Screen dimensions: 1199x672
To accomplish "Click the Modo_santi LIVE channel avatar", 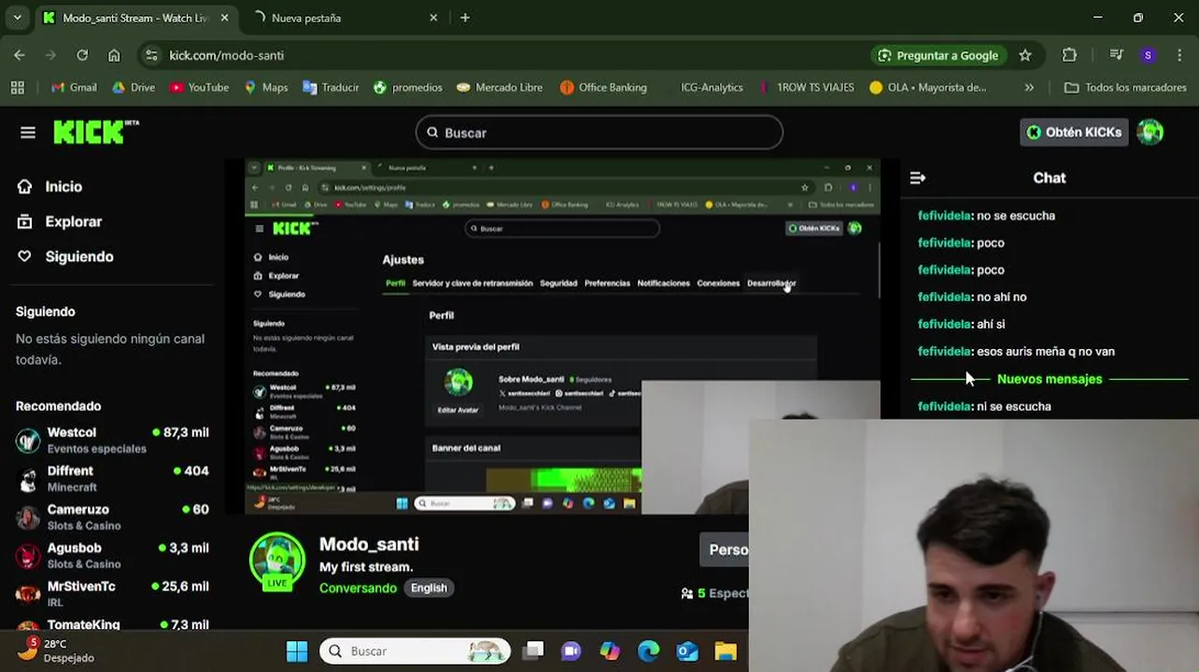I will point(276,561).
